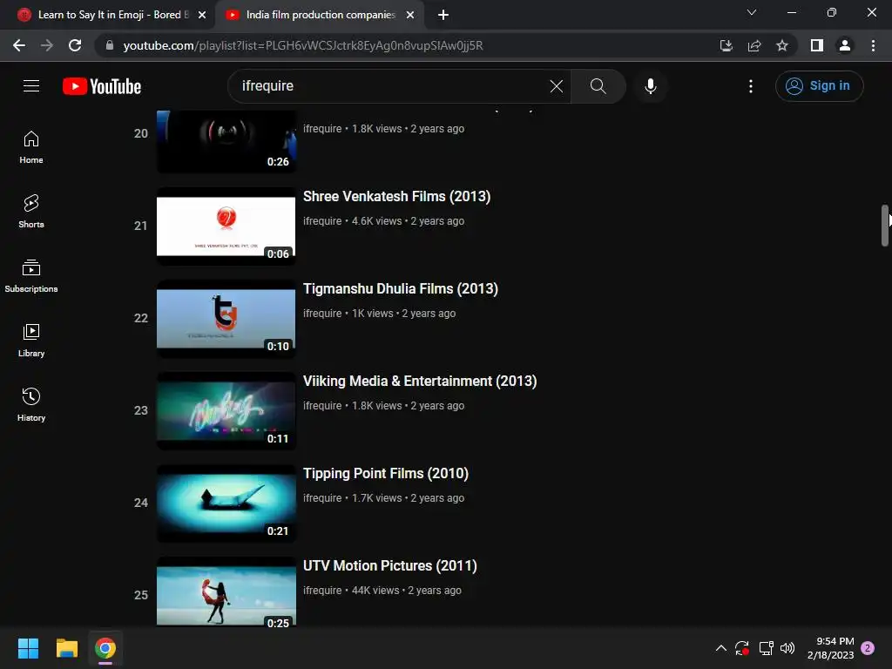This screenshot has width=892, height=669.
Task: Play the video 20 thumbnail
Action: pyautogui.click(x=226, y=141)
